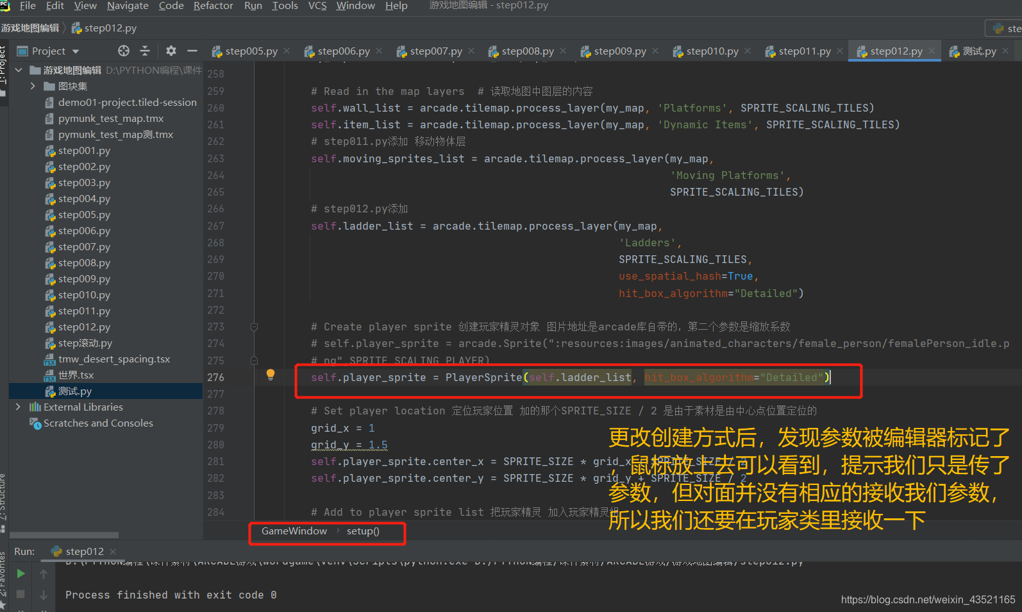Image resolution: width=1022 pixels, height=612 pixels.
Task: Hide the Project panel with minus icon
Action: pos(192,51)
